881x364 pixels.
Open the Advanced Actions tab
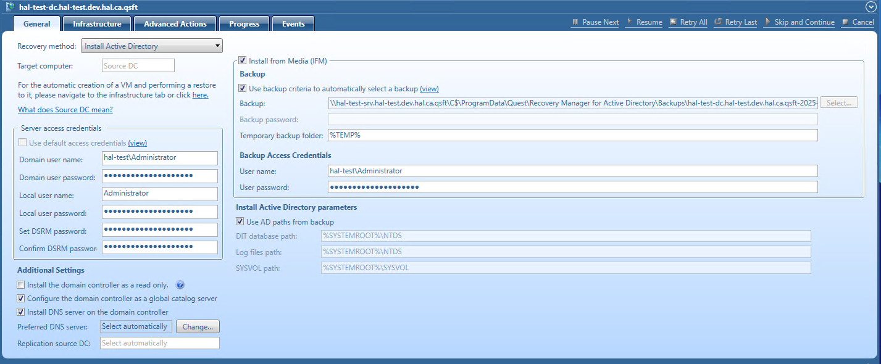tap(175, 23)
